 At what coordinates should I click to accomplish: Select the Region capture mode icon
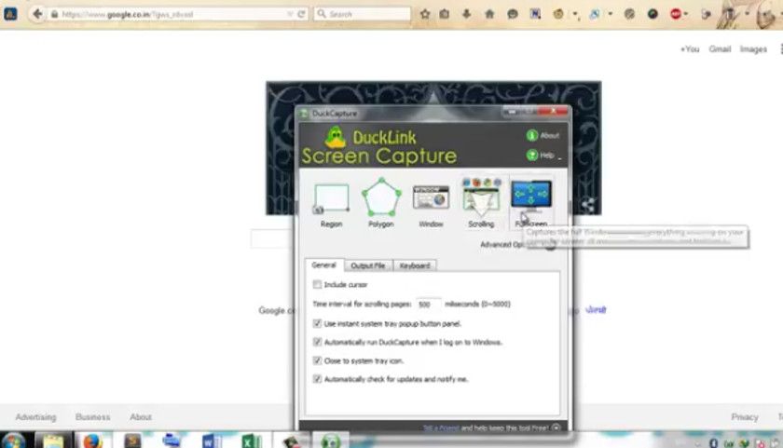coord(331,199)
